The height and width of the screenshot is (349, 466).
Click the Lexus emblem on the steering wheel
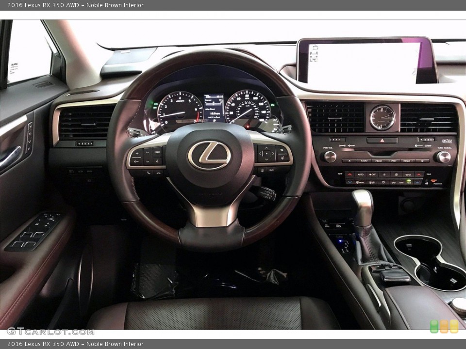click(209, 155)
